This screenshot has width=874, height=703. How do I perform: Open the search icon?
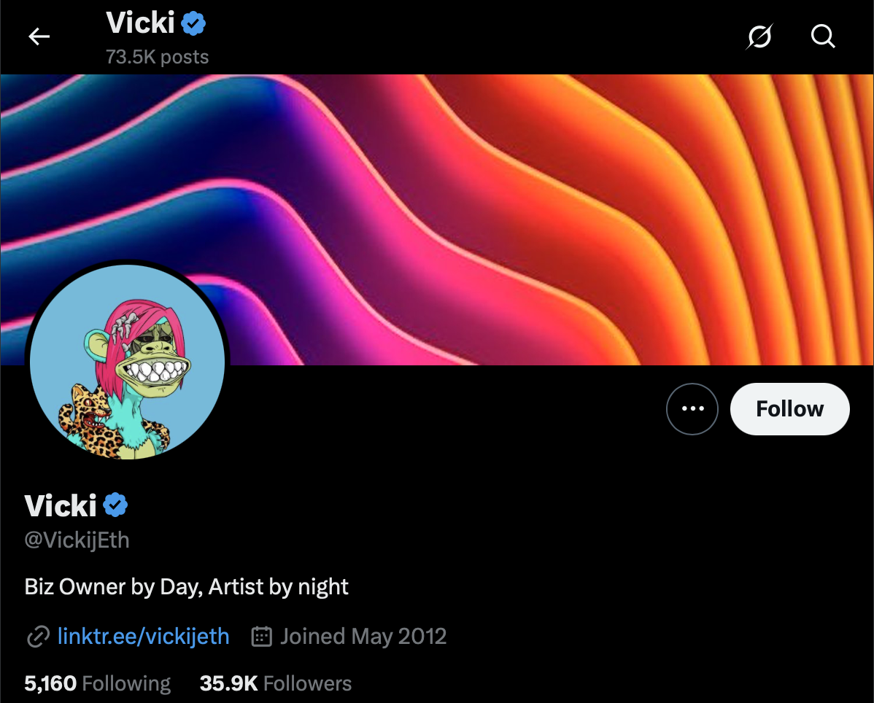click(x=823, y=36)
